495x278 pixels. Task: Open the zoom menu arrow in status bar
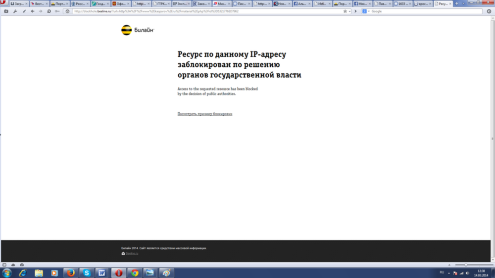point(449,265)
